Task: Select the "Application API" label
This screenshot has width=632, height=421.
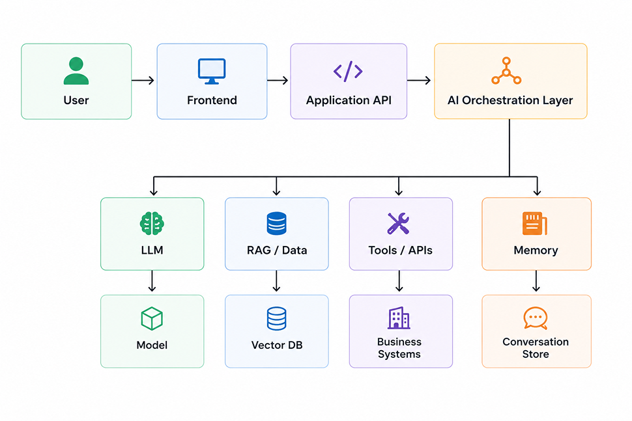Action: (349, 101)
